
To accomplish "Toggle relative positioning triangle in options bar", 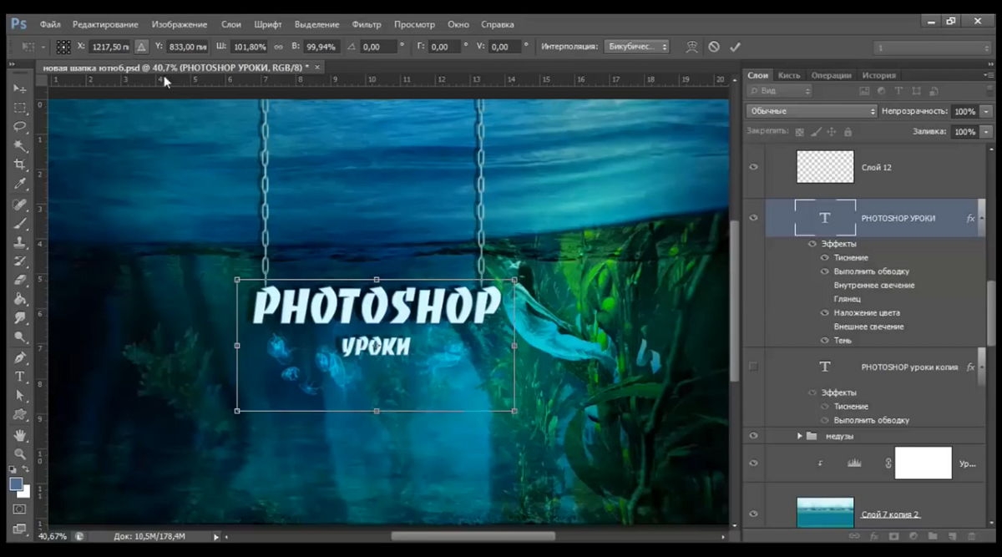I will (141, 47).
